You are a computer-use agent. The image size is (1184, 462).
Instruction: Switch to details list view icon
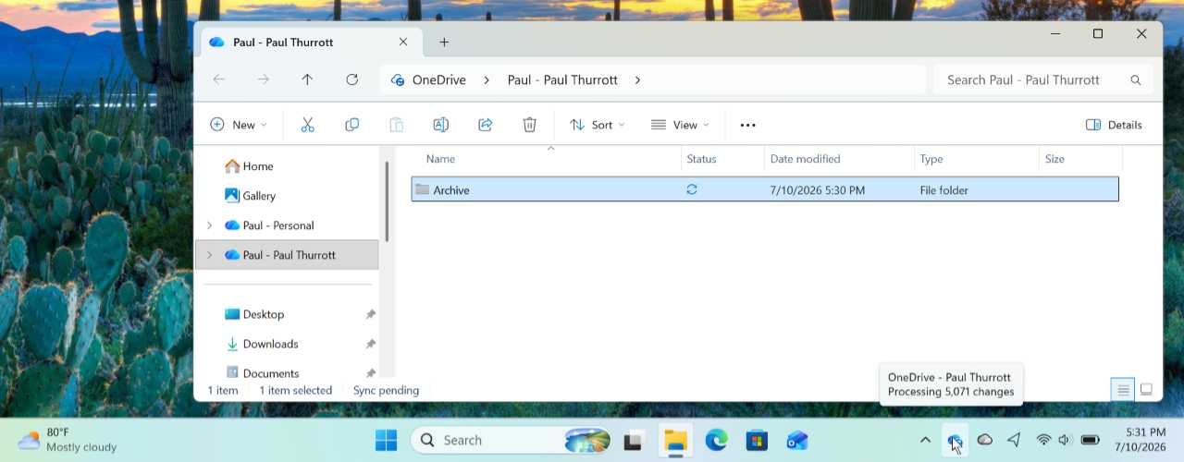point(1123,390)
